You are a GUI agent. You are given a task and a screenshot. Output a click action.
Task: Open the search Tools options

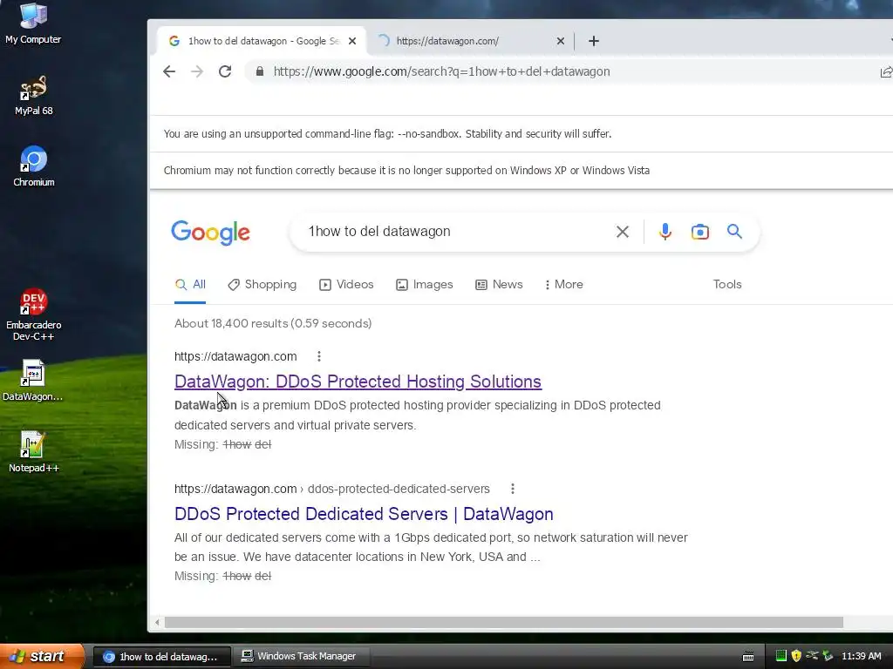coord(727,285)
